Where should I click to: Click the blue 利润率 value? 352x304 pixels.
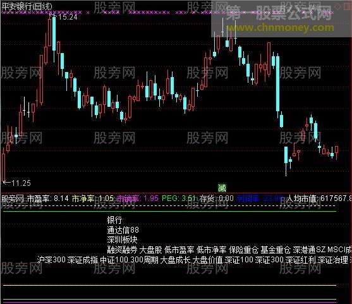[x=260, y=198]
